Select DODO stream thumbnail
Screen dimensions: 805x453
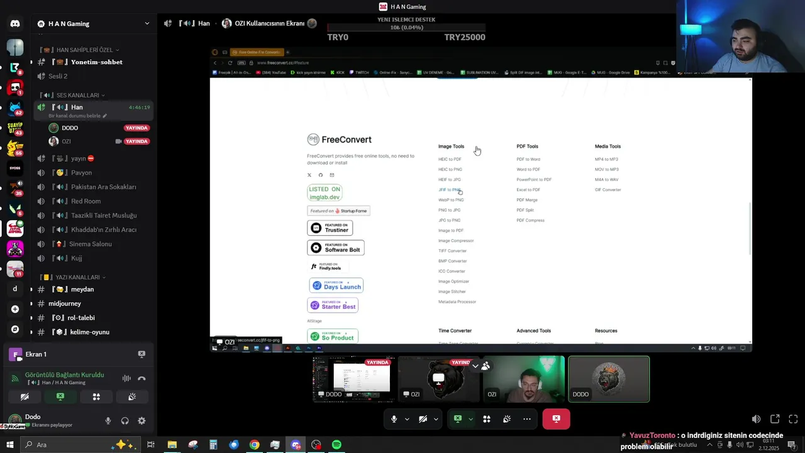(x=353, y=379)
